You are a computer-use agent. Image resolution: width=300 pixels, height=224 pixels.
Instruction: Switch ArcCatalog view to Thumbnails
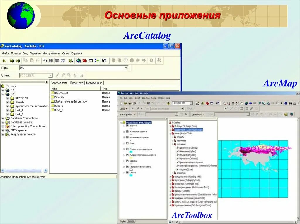[x=63, y=60]
